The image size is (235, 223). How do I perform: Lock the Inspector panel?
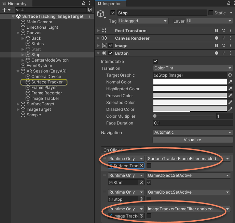[224, 3]
